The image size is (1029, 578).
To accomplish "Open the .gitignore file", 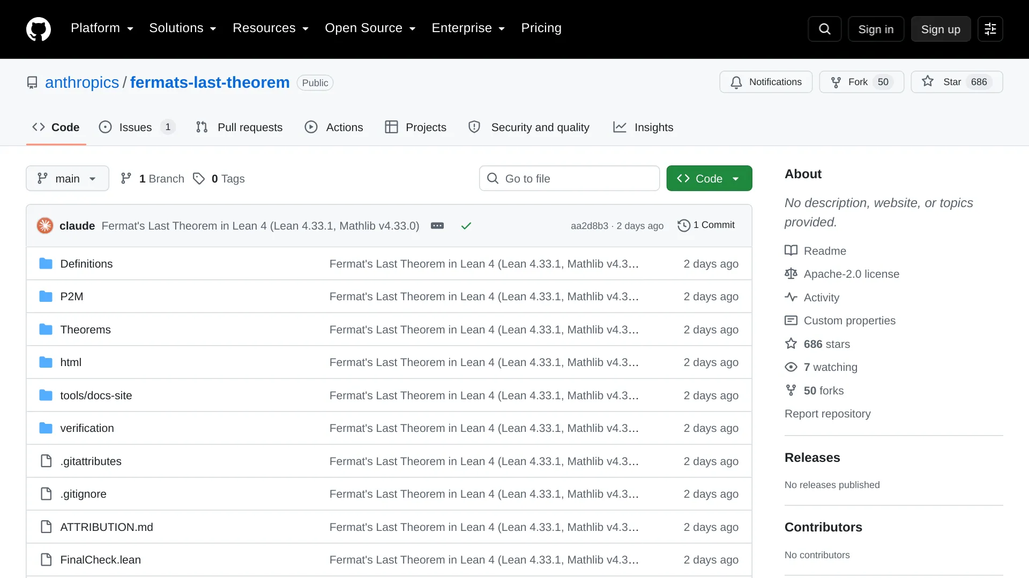I will click(x=83, y=494).
